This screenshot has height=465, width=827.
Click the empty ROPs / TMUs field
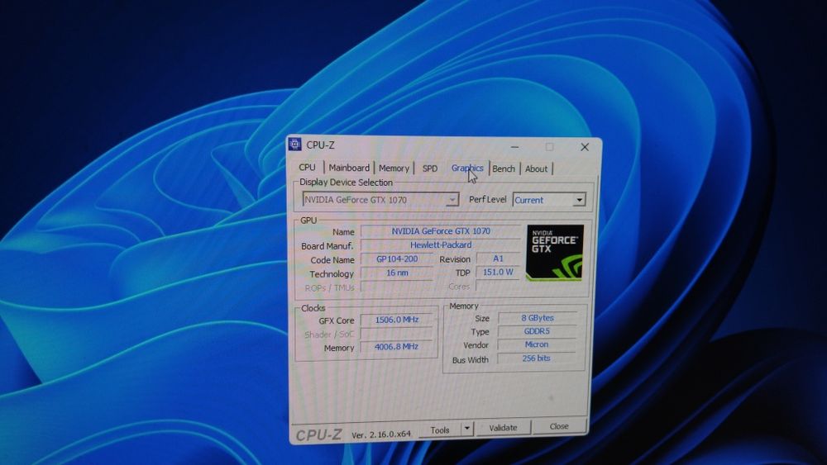[x=397, y=287]
